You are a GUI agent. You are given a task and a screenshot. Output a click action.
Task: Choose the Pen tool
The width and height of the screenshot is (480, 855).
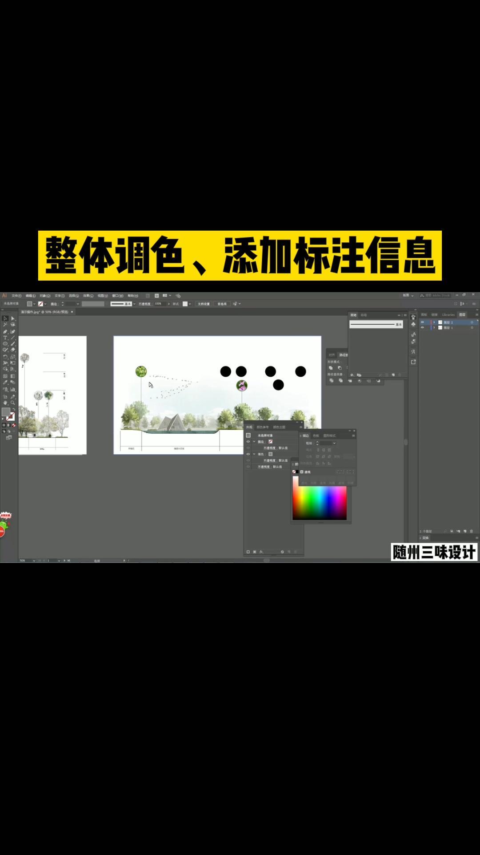5,331
